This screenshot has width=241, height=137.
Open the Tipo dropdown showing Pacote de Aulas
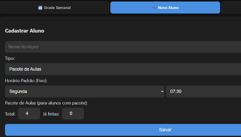pos(122,69)
